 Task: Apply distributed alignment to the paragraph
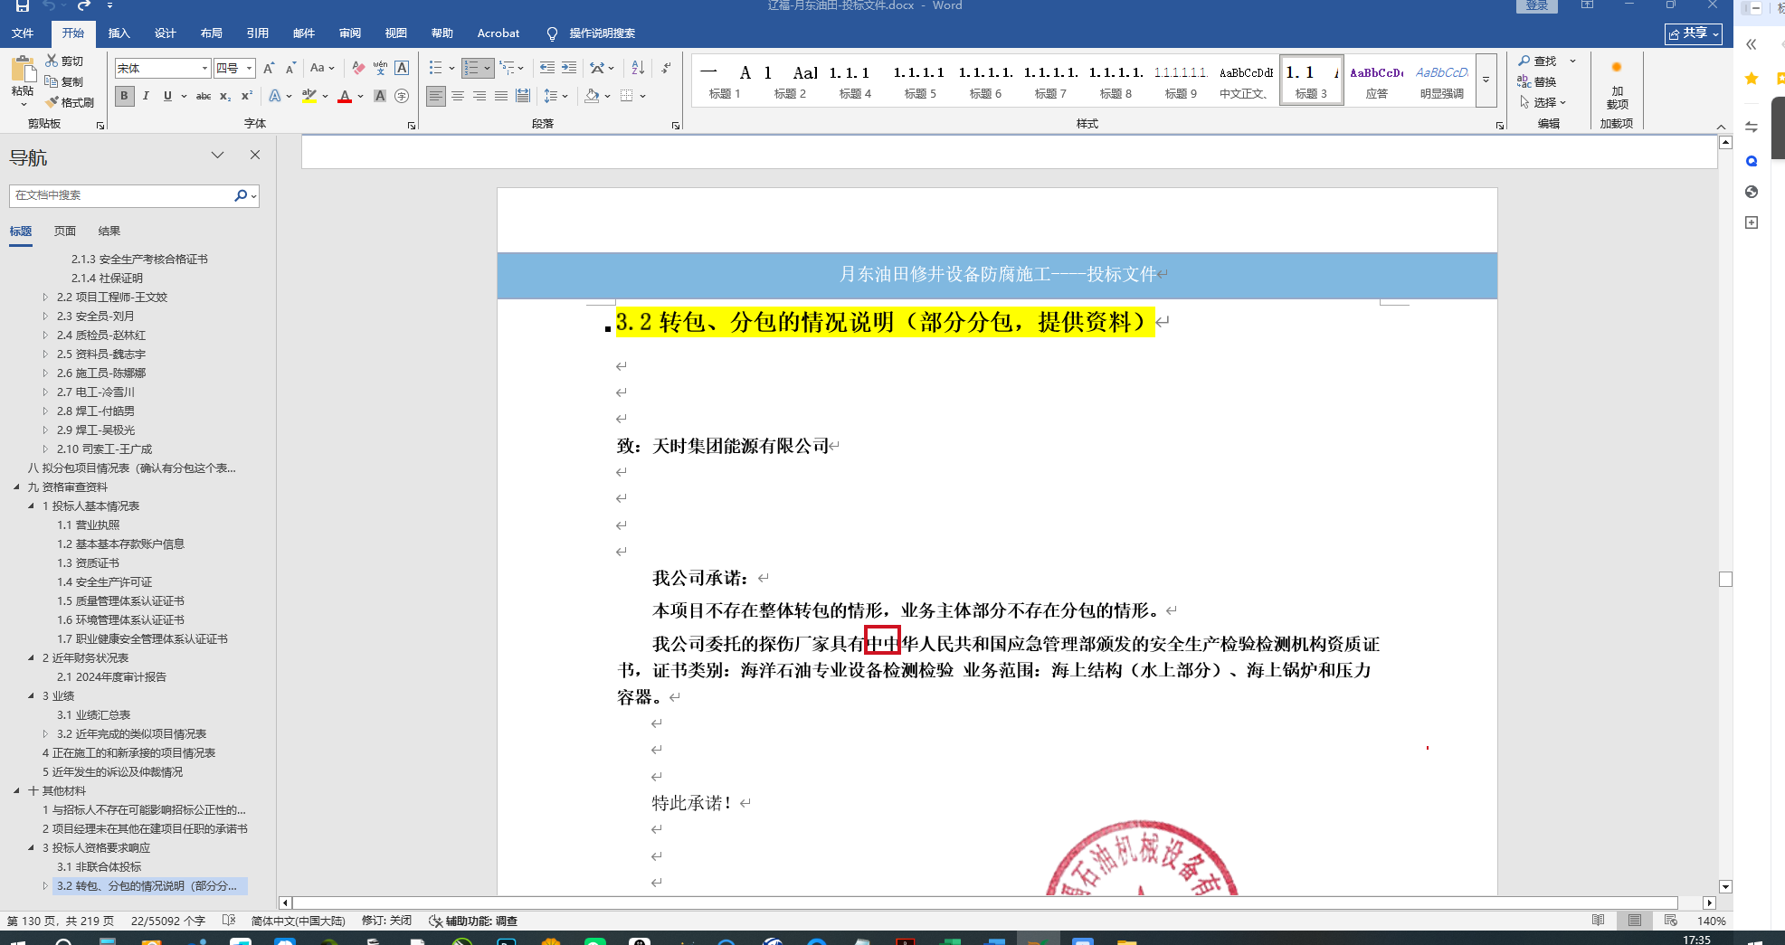click(x=523, y=96)
